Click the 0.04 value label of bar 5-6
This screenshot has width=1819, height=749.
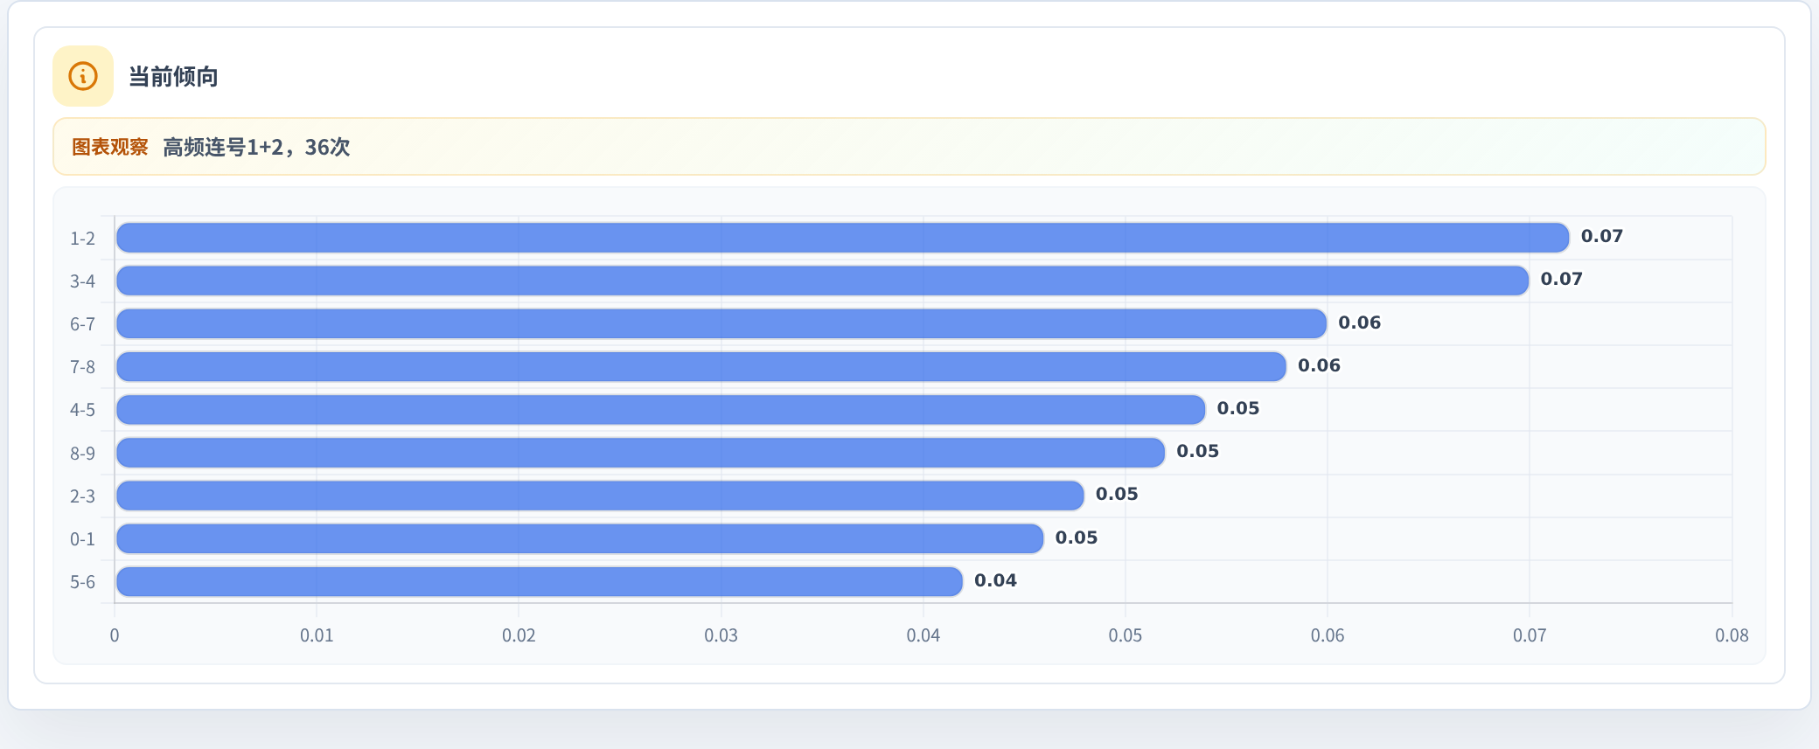[x=995, y=580]
